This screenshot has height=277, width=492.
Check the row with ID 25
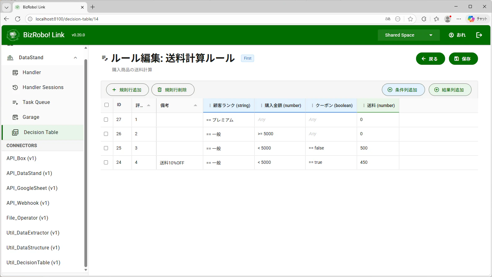(x=106, y=148)
